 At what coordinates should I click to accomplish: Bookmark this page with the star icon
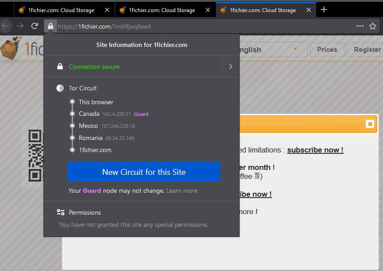click(373, 26)
